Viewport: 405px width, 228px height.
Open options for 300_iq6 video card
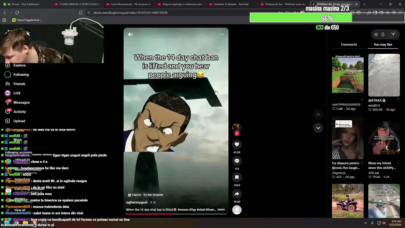(x=398, y=163)
